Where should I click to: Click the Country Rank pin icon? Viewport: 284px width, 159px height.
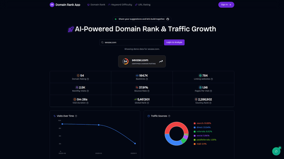196,99
